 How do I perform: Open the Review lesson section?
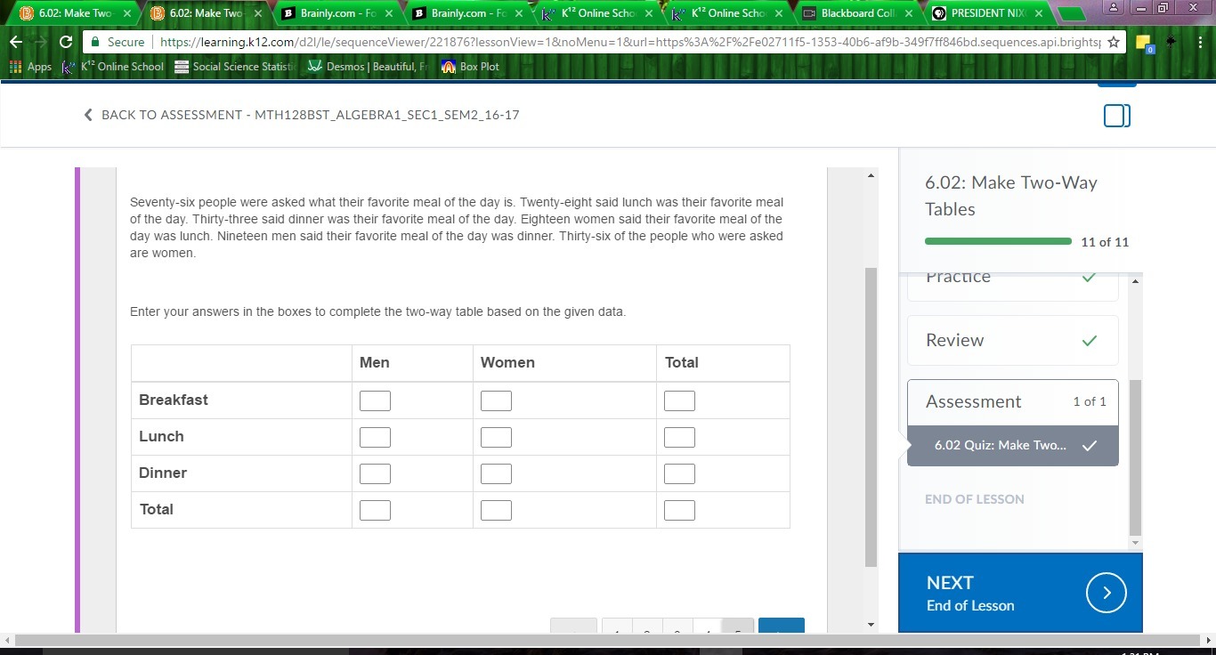[1013, 340]
